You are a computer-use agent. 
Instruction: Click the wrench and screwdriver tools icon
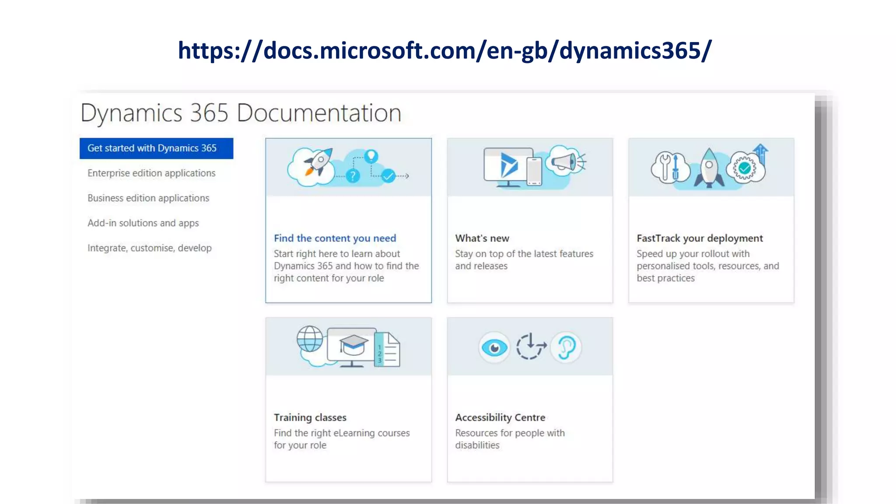click(x=670, y=168)
